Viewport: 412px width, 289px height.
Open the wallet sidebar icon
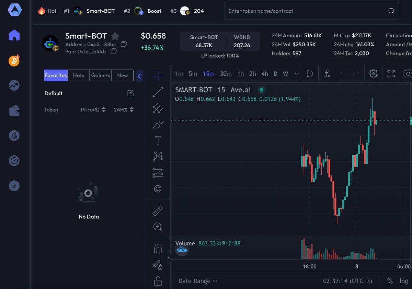(x=14, y=111)
